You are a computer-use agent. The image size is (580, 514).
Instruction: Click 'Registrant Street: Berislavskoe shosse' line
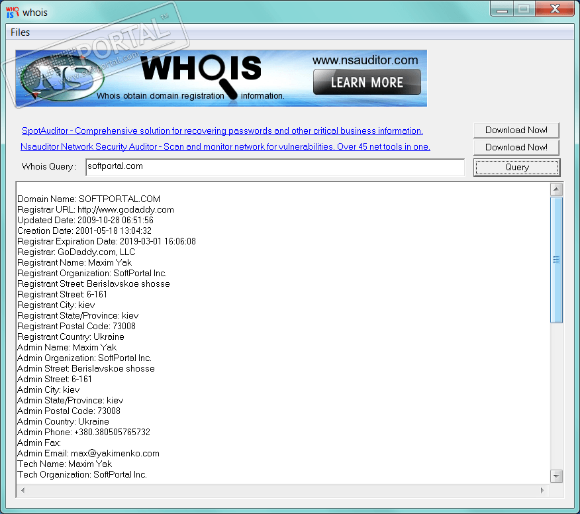(x=93, y=284)
